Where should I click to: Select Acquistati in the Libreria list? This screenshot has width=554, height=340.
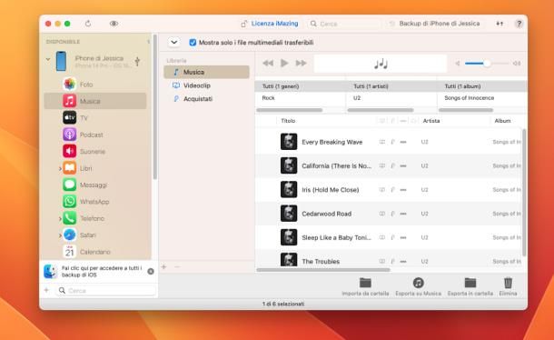pyautogui.click(x=206, y=99)
